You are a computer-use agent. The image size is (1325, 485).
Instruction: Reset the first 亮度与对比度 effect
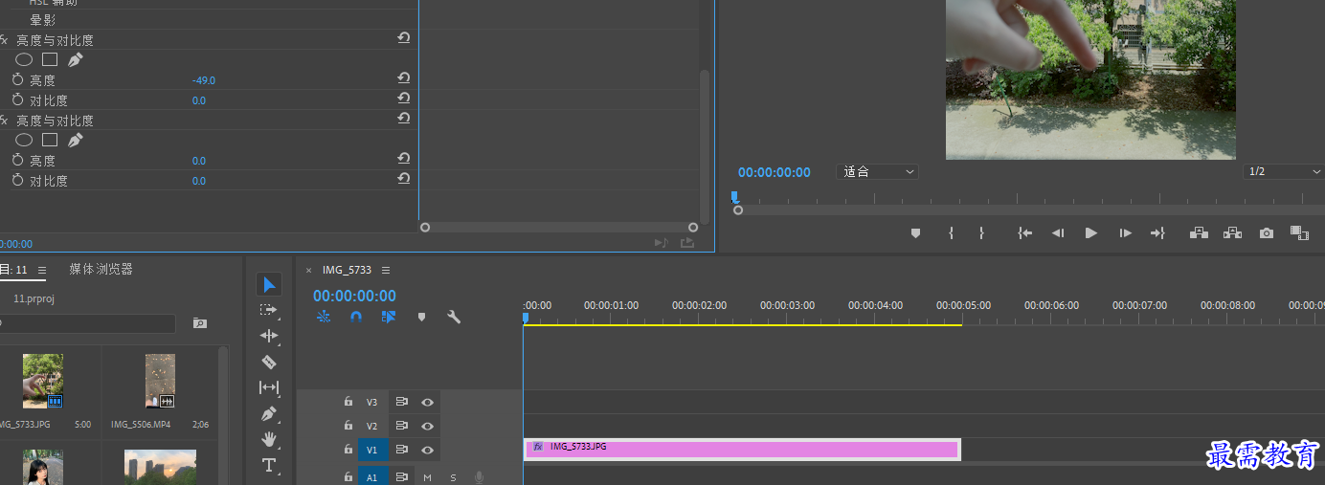[404, 38]
